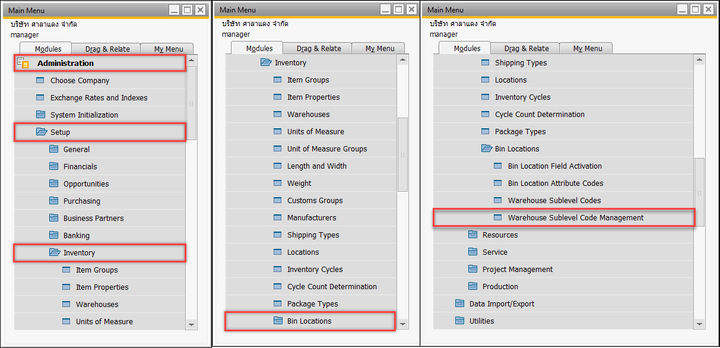Open Package Types in right window
Screen dimensions: 720x348
[x=563, y=131]
